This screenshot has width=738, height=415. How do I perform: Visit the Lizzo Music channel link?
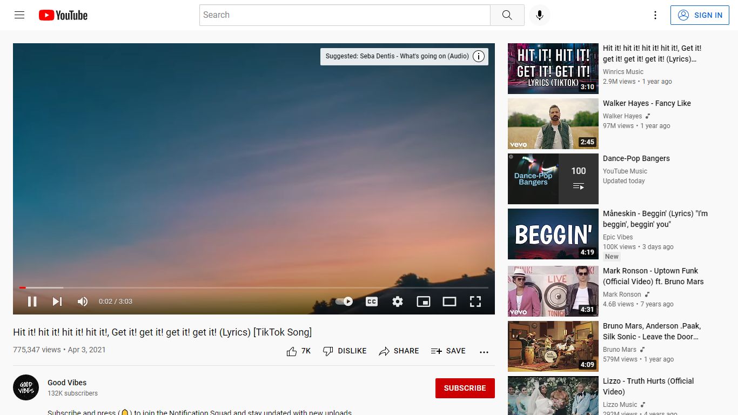(x=620, y=405)
